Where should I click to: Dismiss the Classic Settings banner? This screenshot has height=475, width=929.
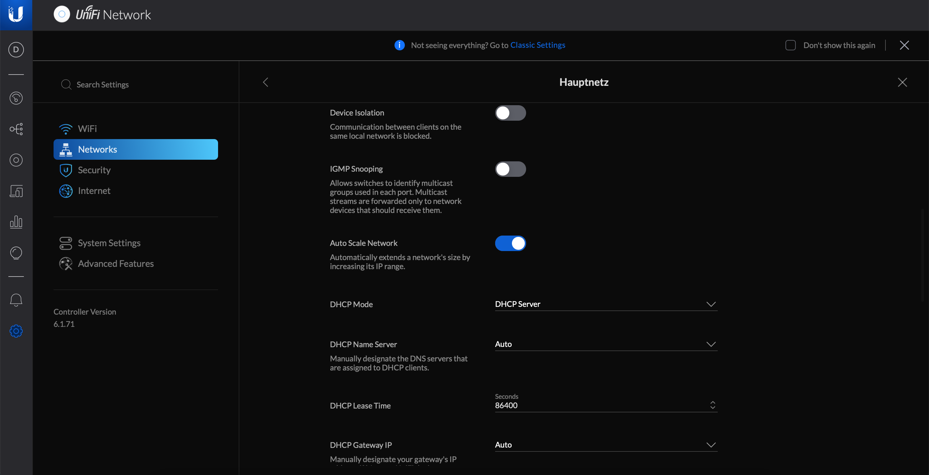pyautogui.click(x=904, y=45)
